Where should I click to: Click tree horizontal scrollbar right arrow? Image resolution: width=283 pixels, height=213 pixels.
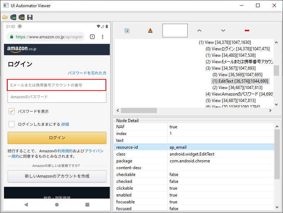pos(270,110)
